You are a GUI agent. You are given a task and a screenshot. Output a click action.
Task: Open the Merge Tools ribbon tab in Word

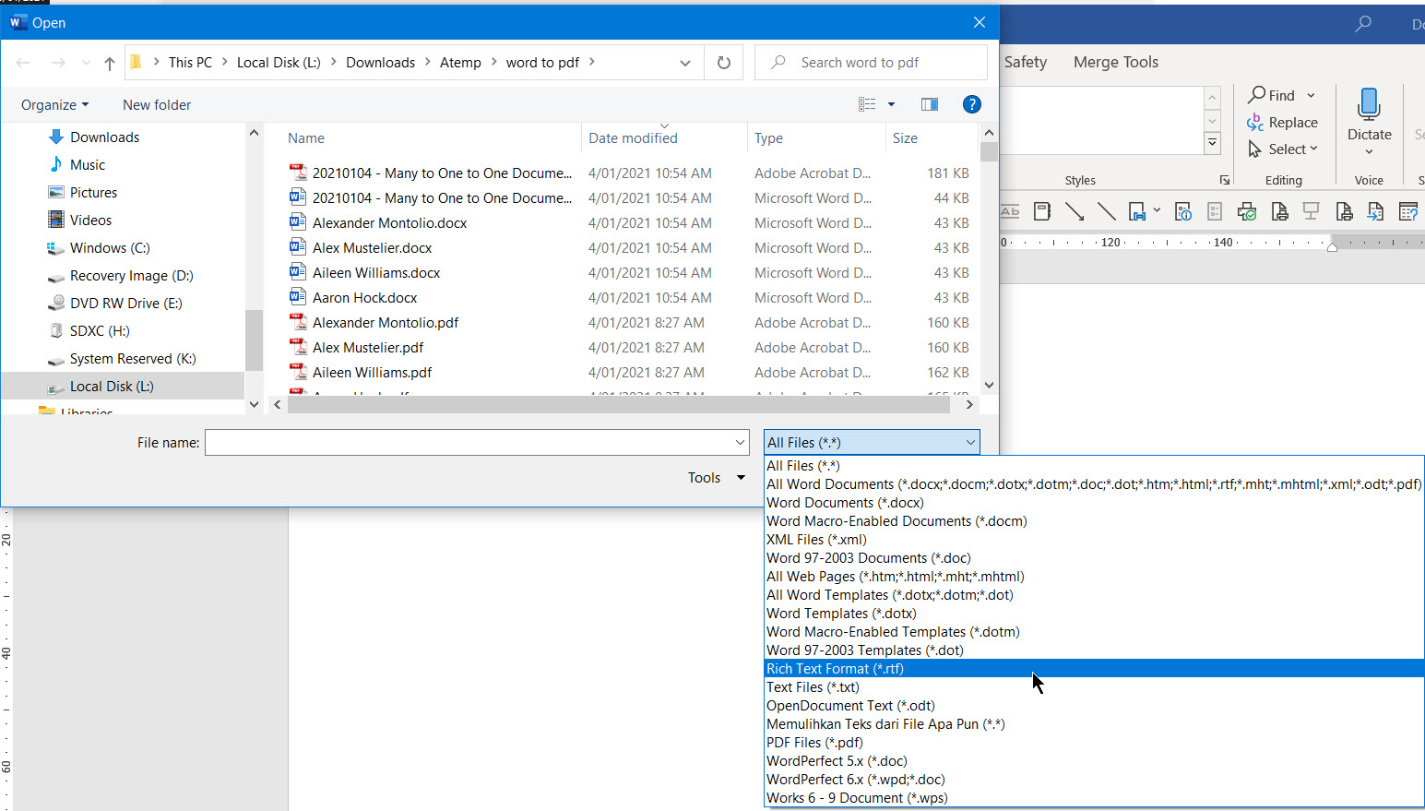point(1116,62)
